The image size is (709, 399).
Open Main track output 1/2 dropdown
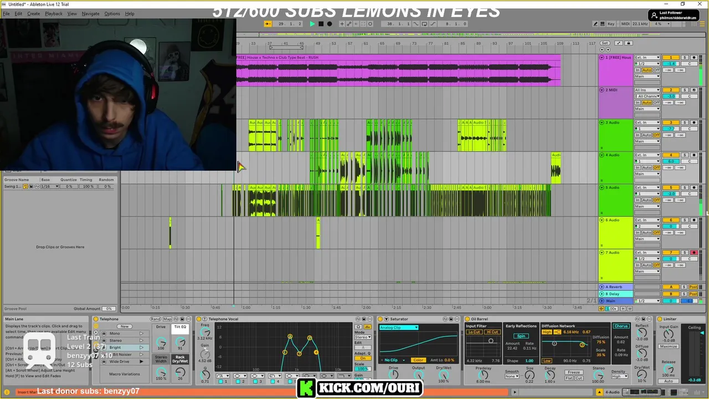pos(647,301)
